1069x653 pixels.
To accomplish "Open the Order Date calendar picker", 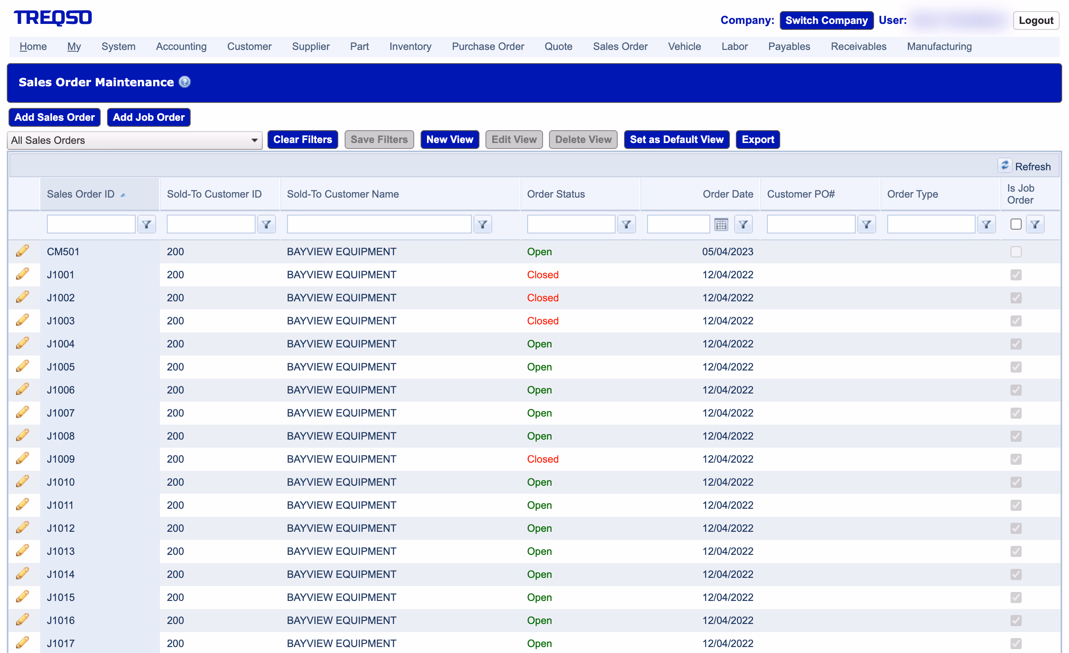I will coord(720,224).
